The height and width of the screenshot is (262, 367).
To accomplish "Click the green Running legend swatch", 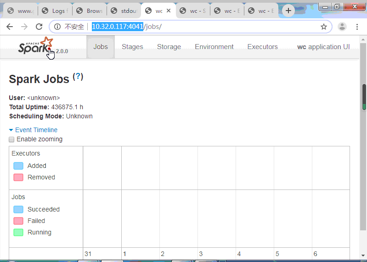I will coord(18,232).
